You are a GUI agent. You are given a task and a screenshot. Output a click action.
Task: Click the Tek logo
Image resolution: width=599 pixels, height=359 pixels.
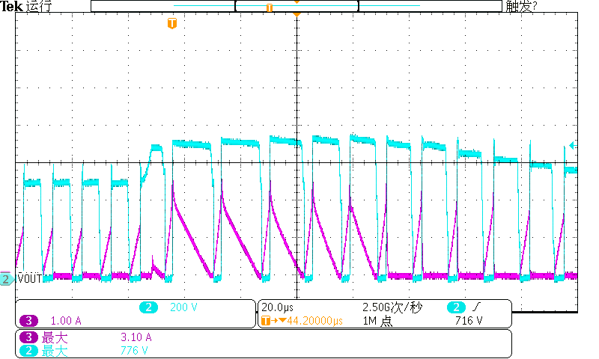point(12,6)
